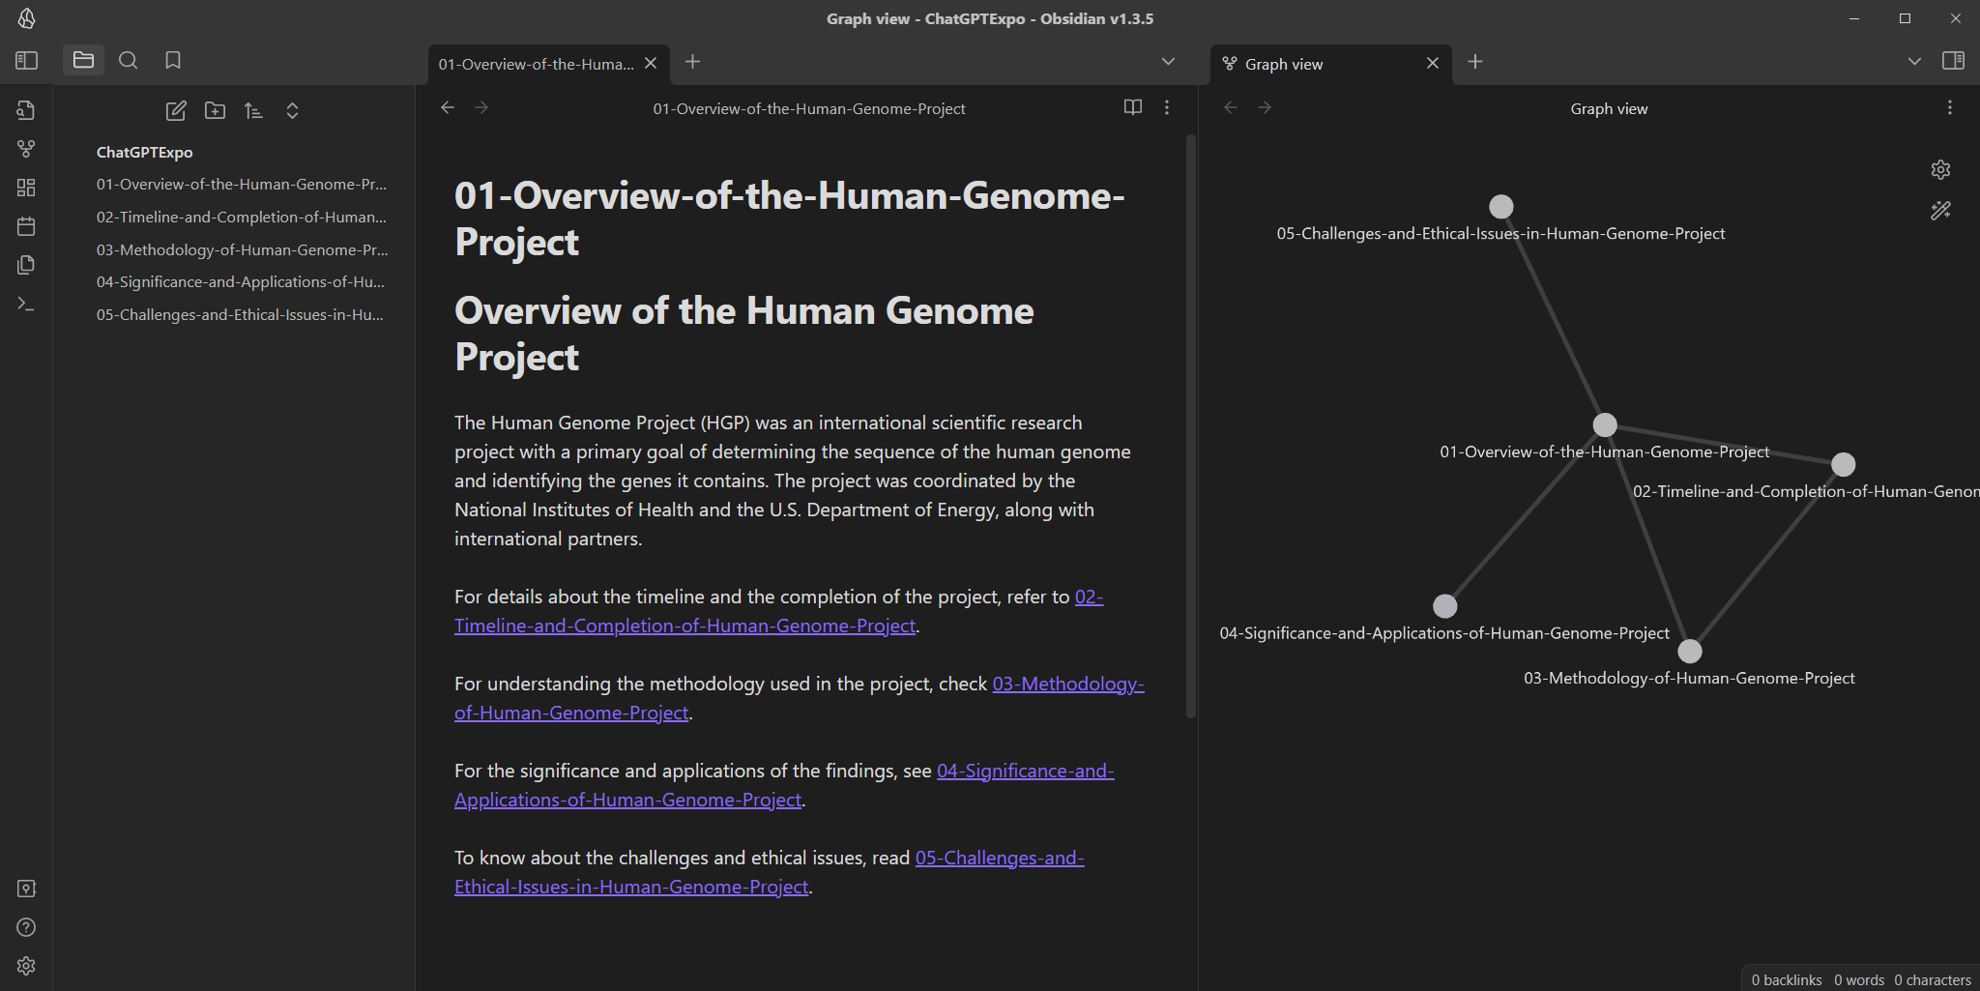Viewport: 1980px width, 991px height.
Task: Open today's daily note calendar icon
Action: point(26,226)
